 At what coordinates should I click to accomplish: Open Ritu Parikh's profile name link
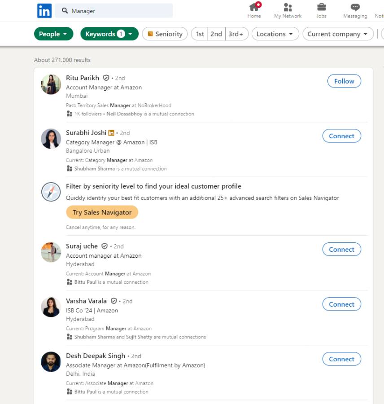83,78
